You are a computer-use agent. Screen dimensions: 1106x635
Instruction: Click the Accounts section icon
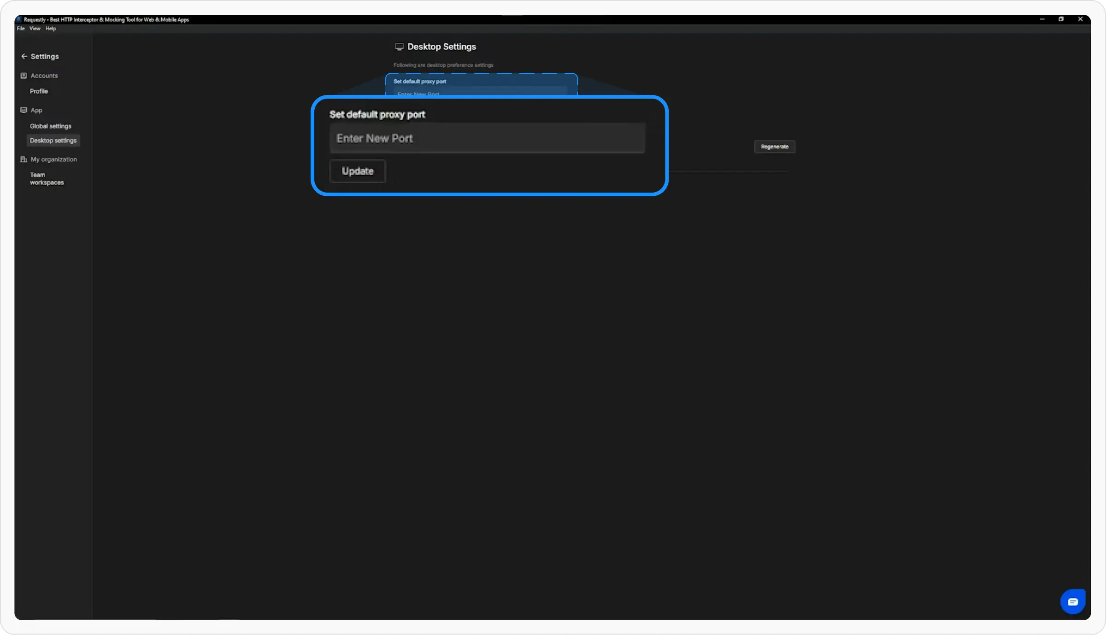[x=23, y=75]
